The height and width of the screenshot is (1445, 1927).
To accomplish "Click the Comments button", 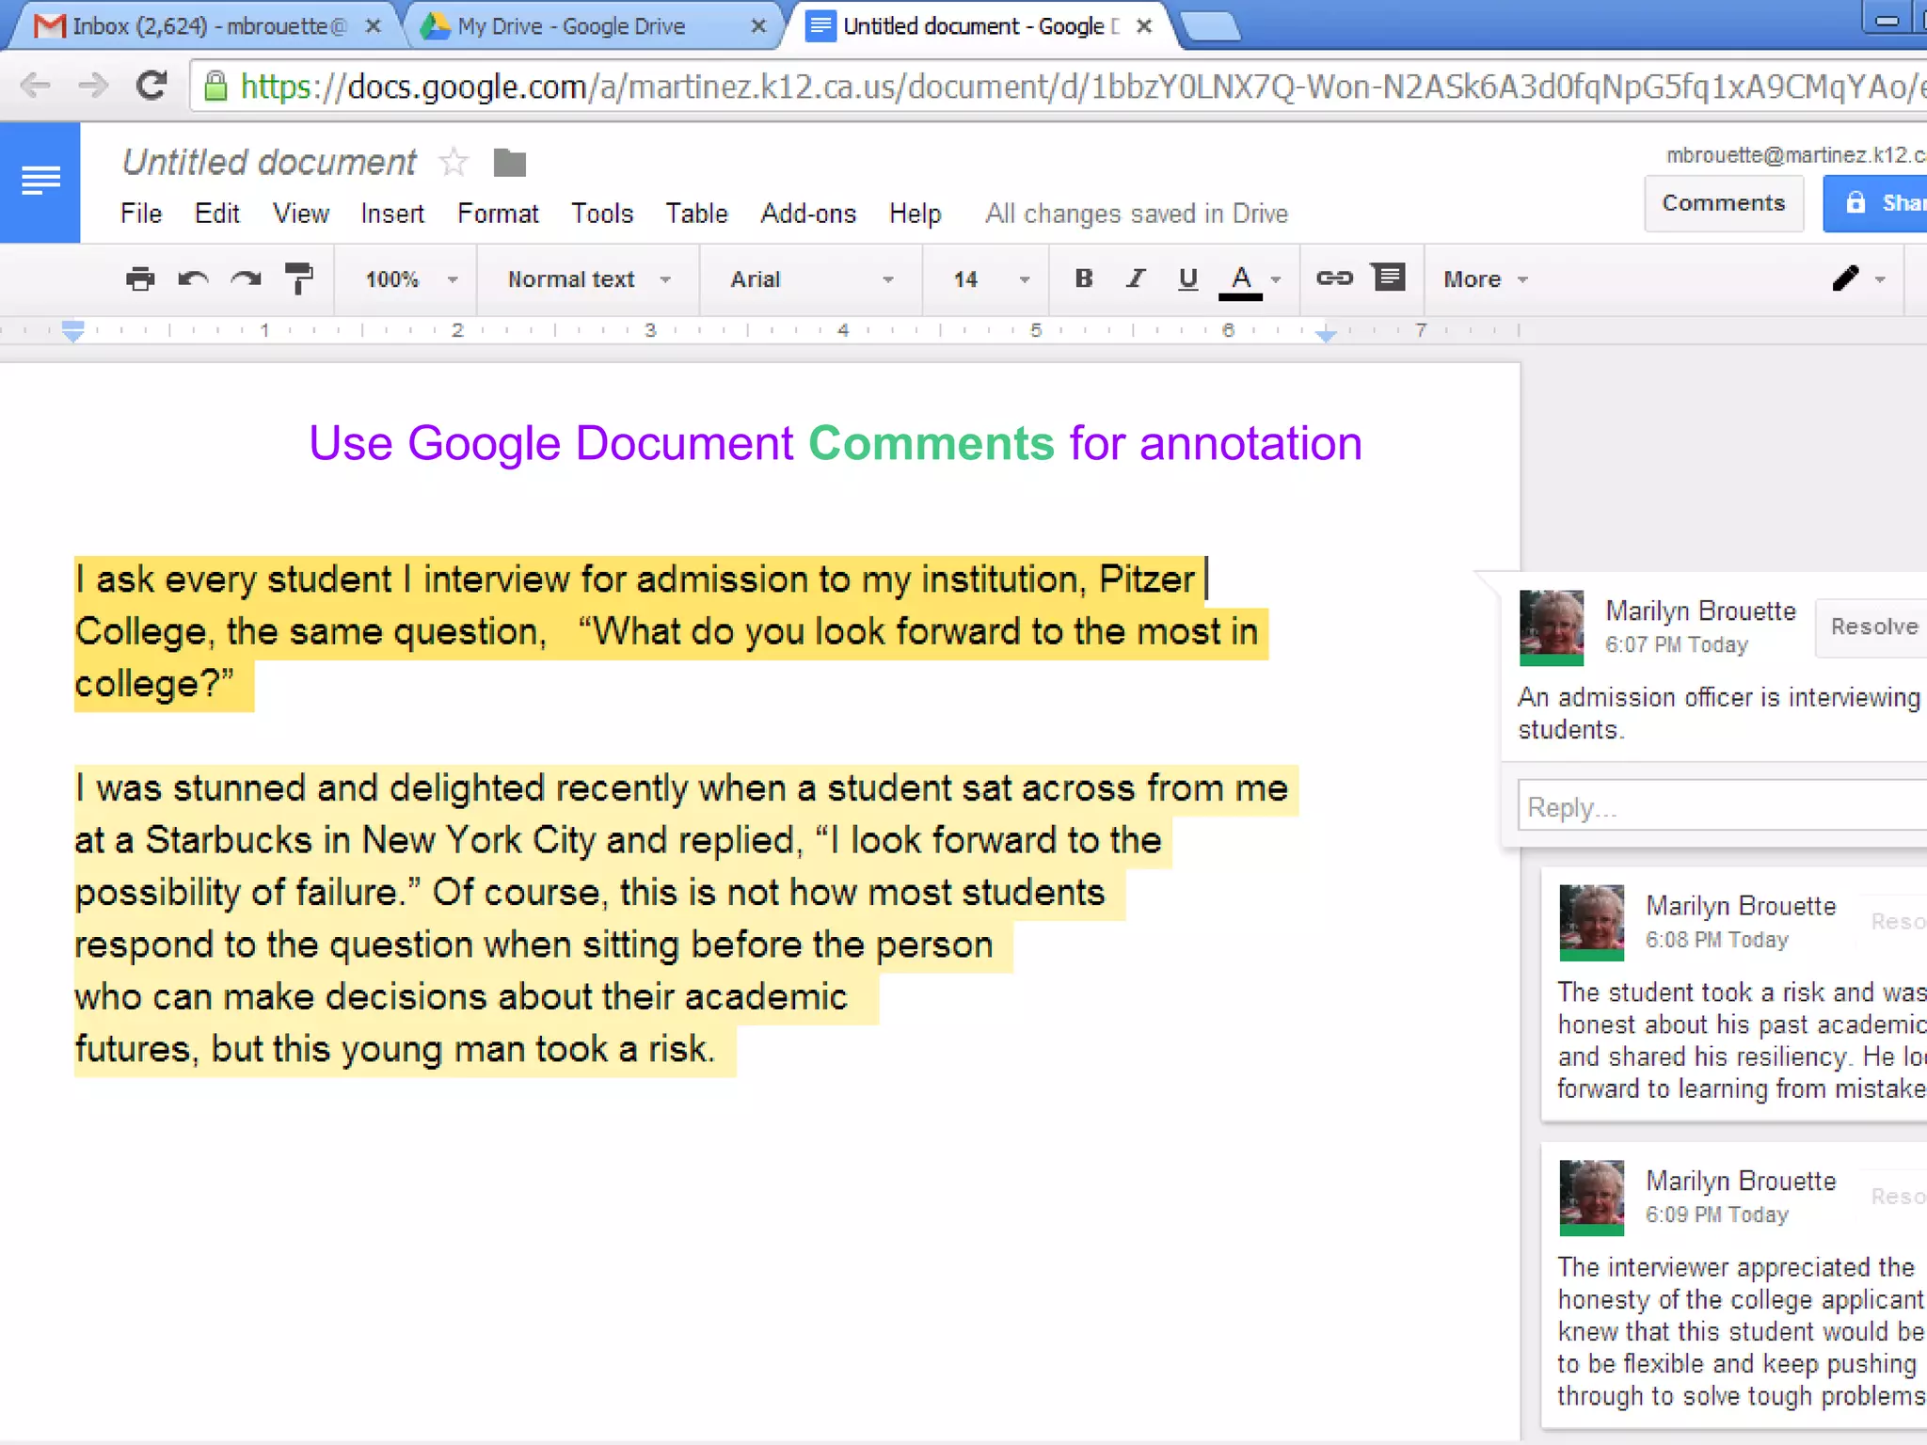I will (x=1722, y=203).
